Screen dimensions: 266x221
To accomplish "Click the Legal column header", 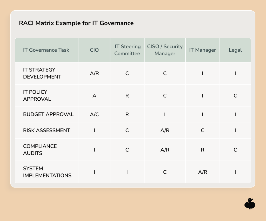I will (x=235, y=50).
